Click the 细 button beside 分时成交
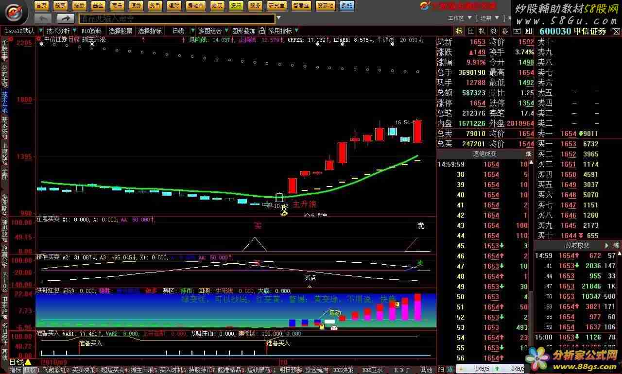 (616, 245)
